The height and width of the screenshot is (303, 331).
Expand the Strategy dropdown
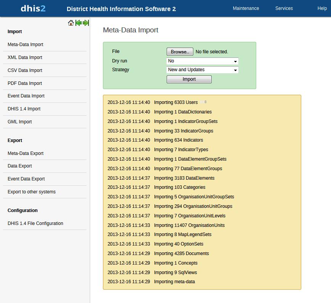[x=202, y=70]
